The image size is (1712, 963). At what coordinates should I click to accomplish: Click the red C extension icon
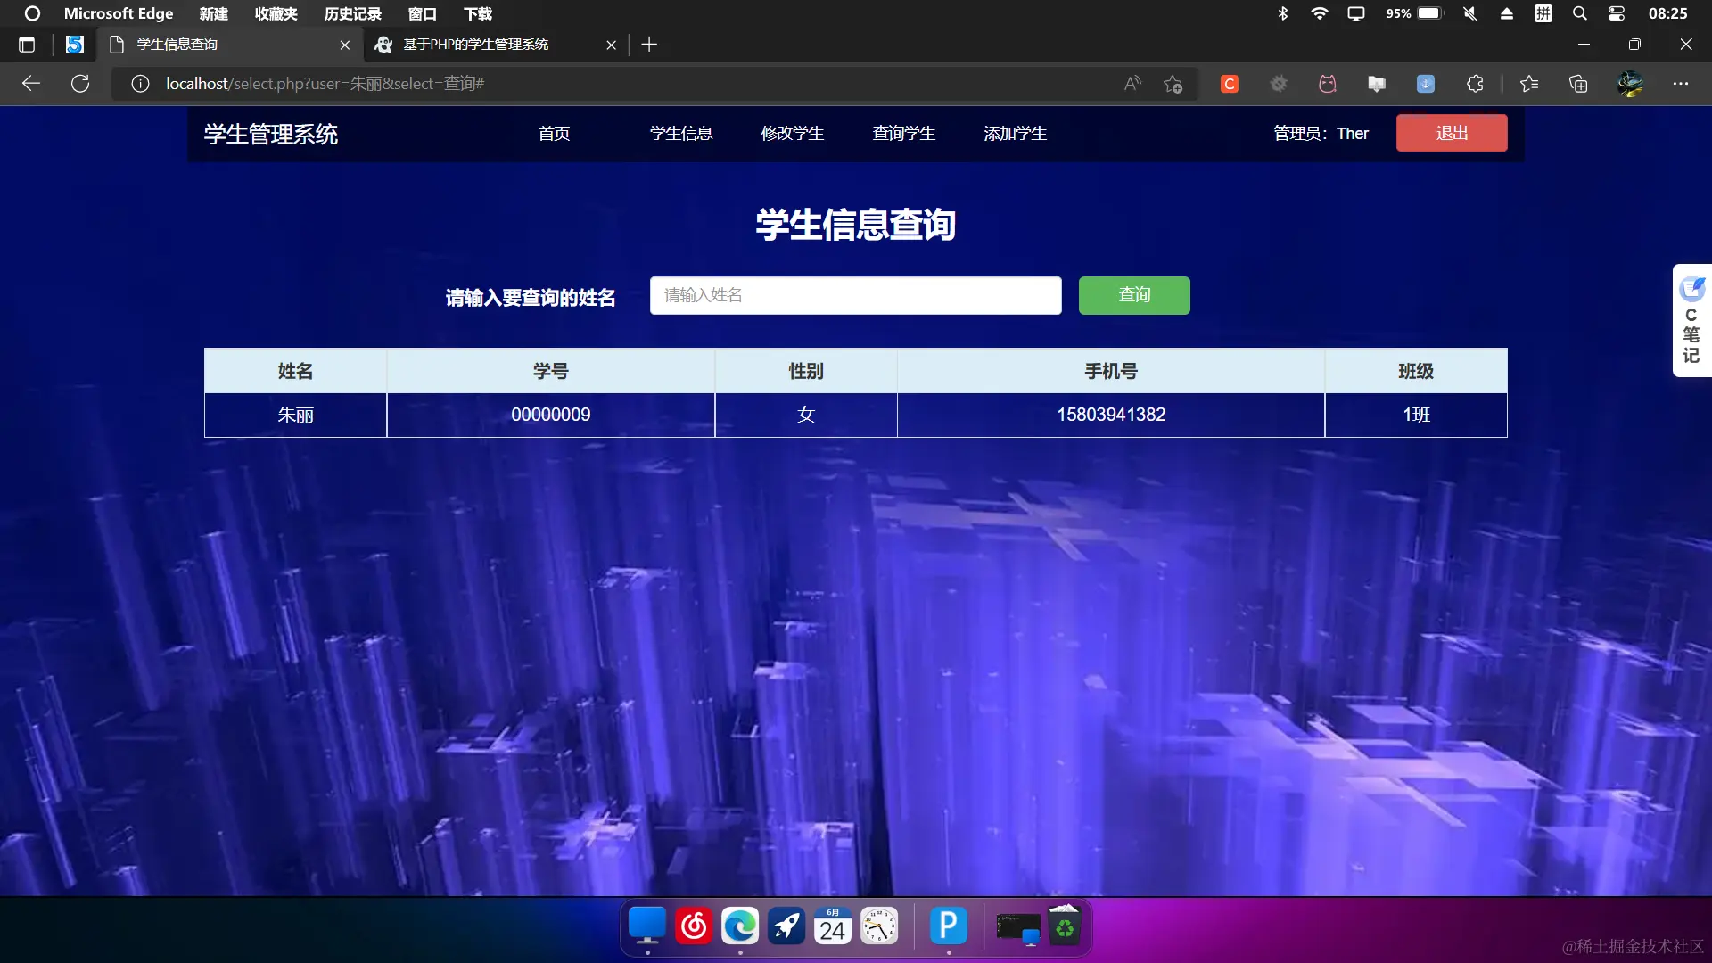1230,84
